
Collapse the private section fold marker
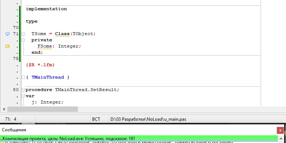(x=23, y=40)
